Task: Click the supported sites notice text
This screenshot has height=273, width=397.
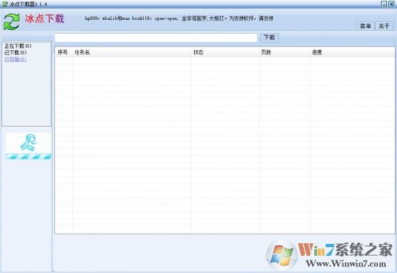Action: 179,19
